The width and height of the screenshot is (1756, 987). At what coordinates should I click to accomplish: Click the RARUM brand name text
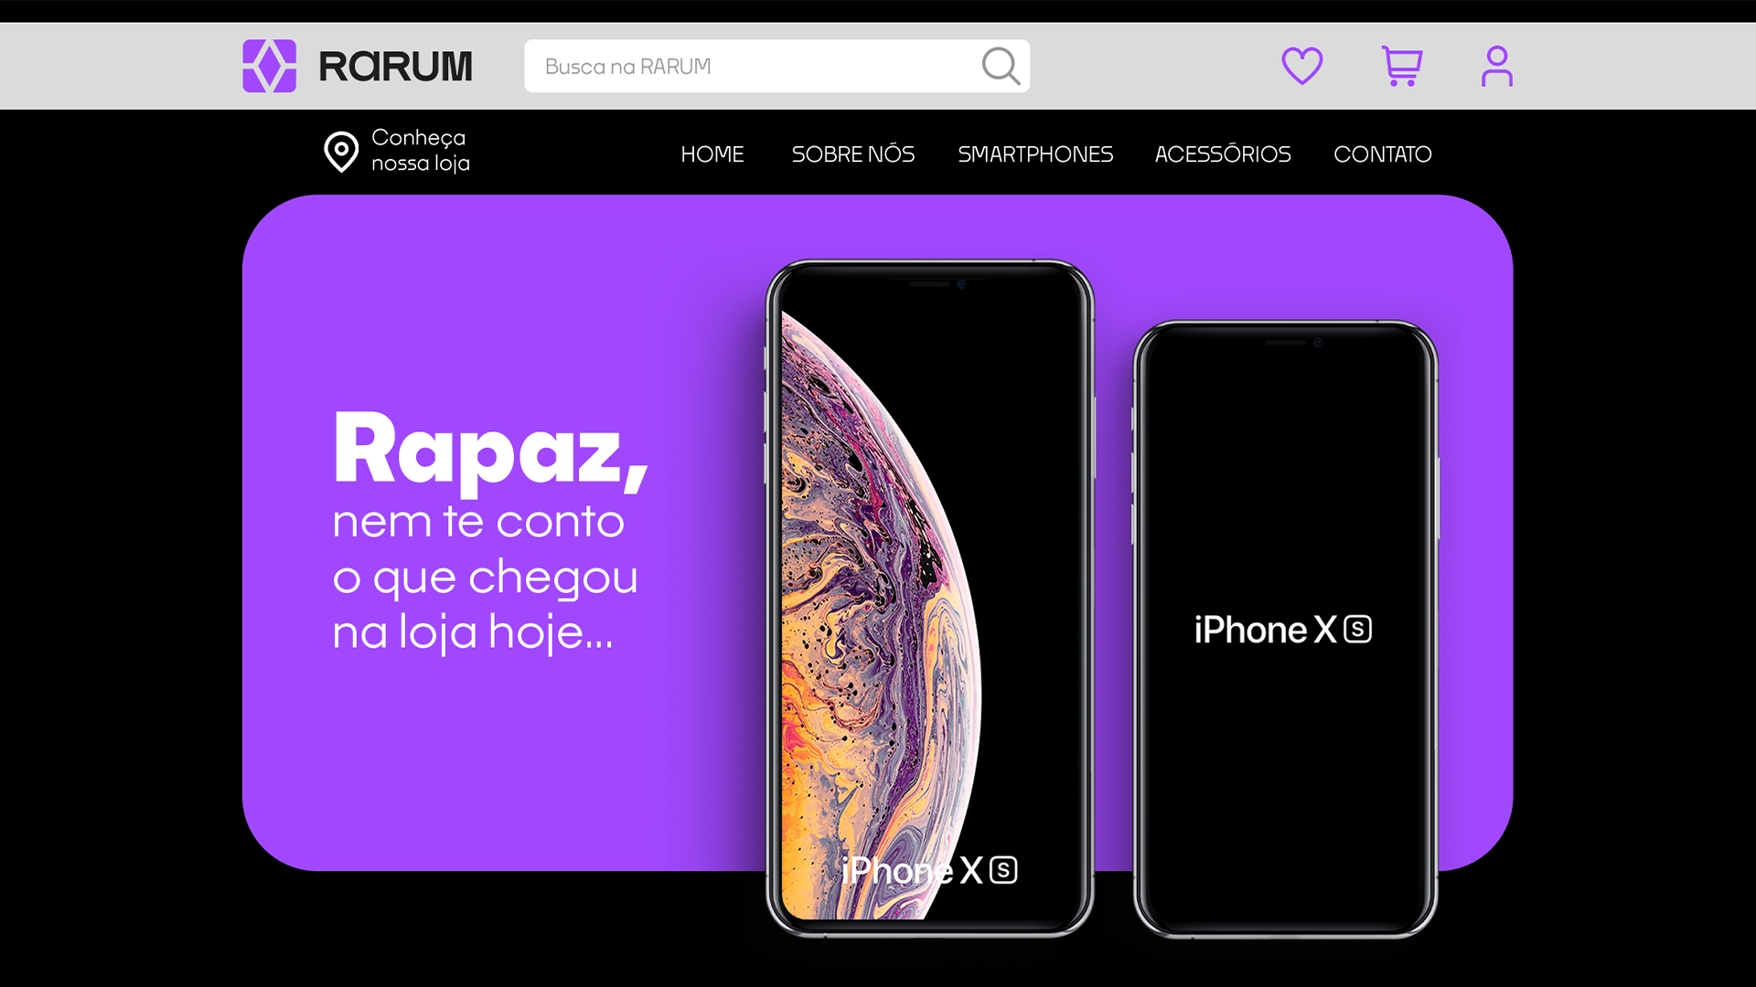(x=395, y=66)
